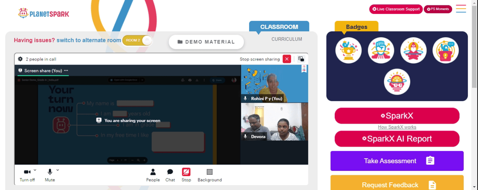
Task: Click the shared PDF print icon
Action: tap(190, 80)
